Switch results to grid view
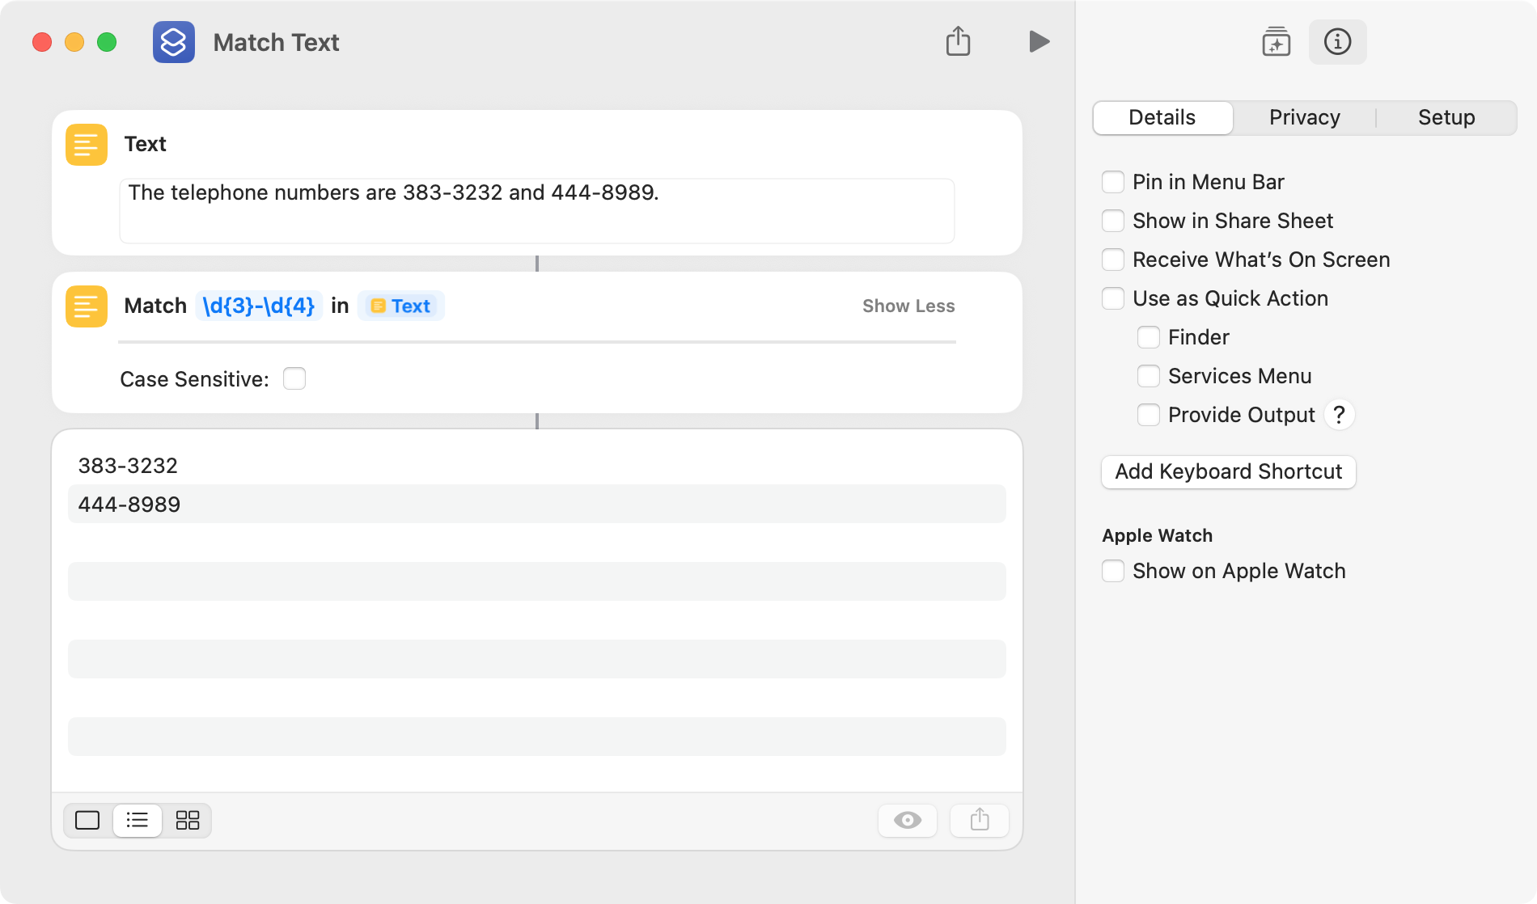Viewport: 1537px width, 904px height. tap(188, 821)
